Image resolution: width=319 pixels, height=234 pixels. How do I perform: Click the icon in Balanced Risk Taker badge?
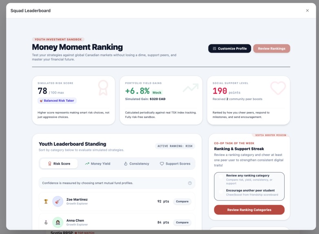(x=41, y=100)
